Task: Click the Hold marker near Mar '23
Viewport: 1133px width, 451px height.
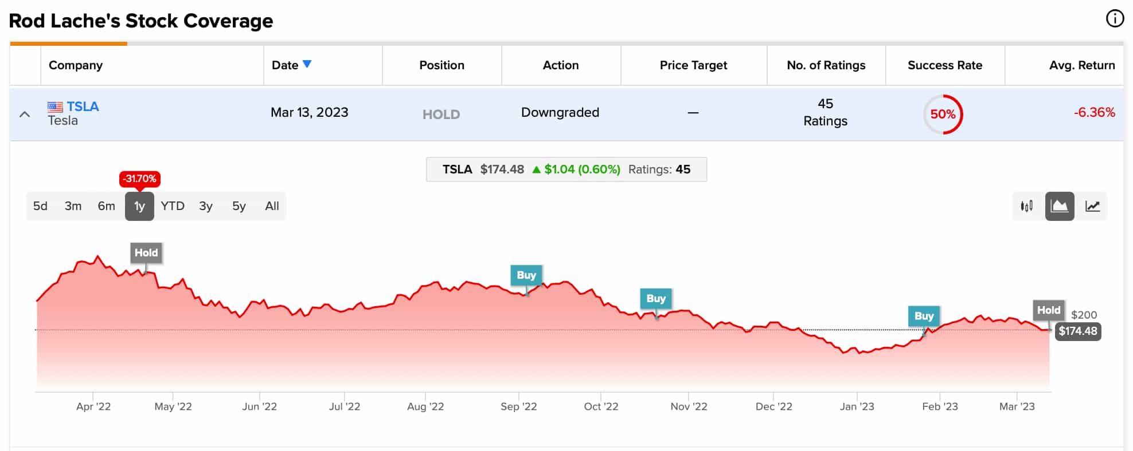Action: pyautogui.click(x=1049, y=310)
